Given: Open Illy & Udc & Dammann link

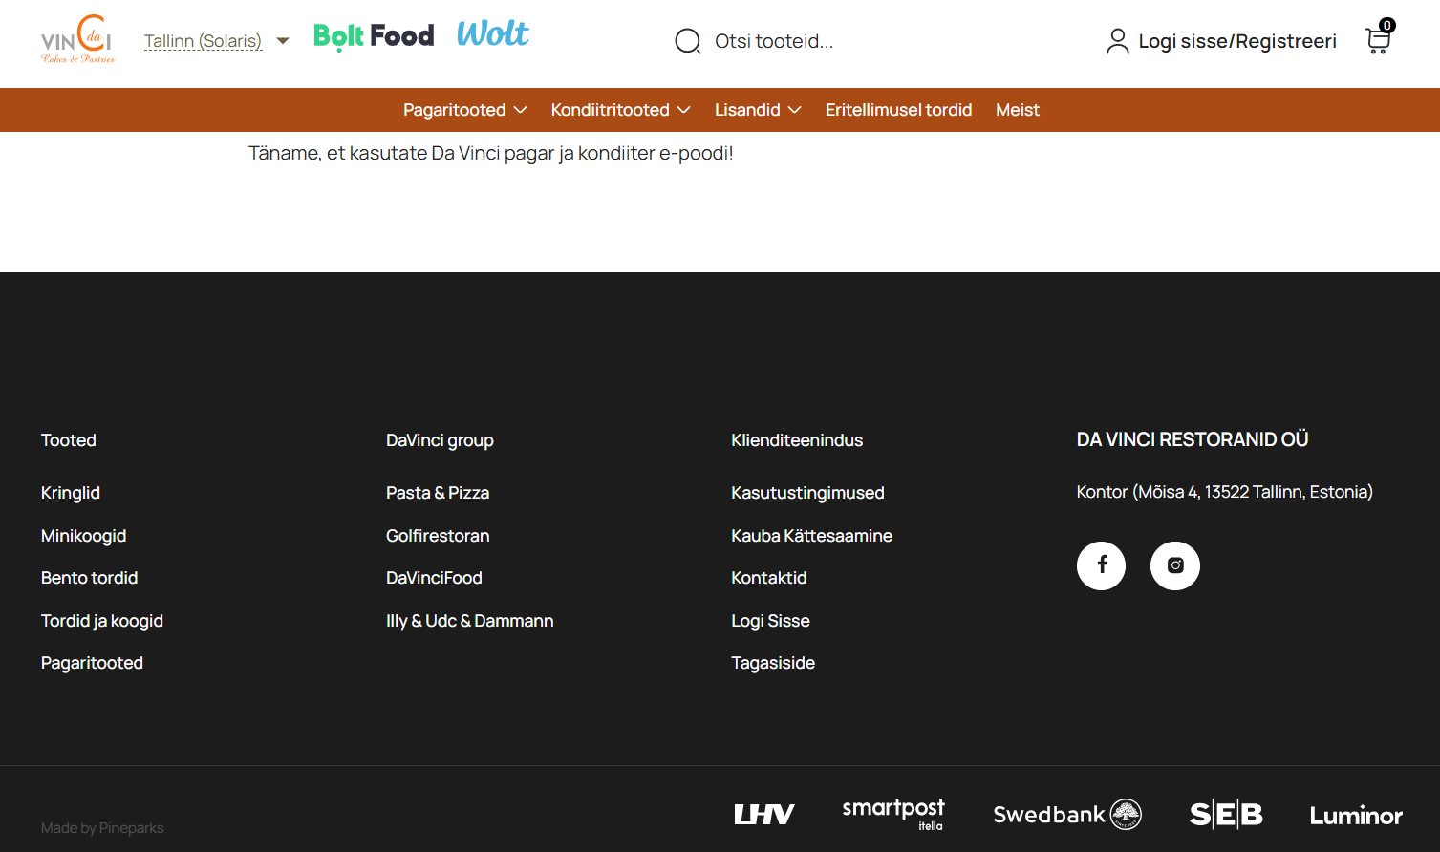Looking at the screenshot, I should 470,621.
